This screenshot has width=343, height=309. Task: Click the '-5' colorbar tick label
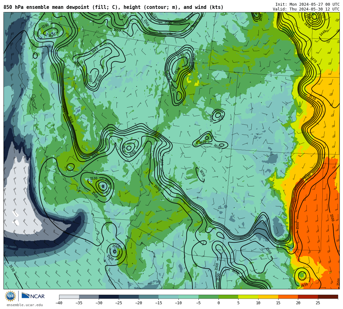[x=198, y=303]
